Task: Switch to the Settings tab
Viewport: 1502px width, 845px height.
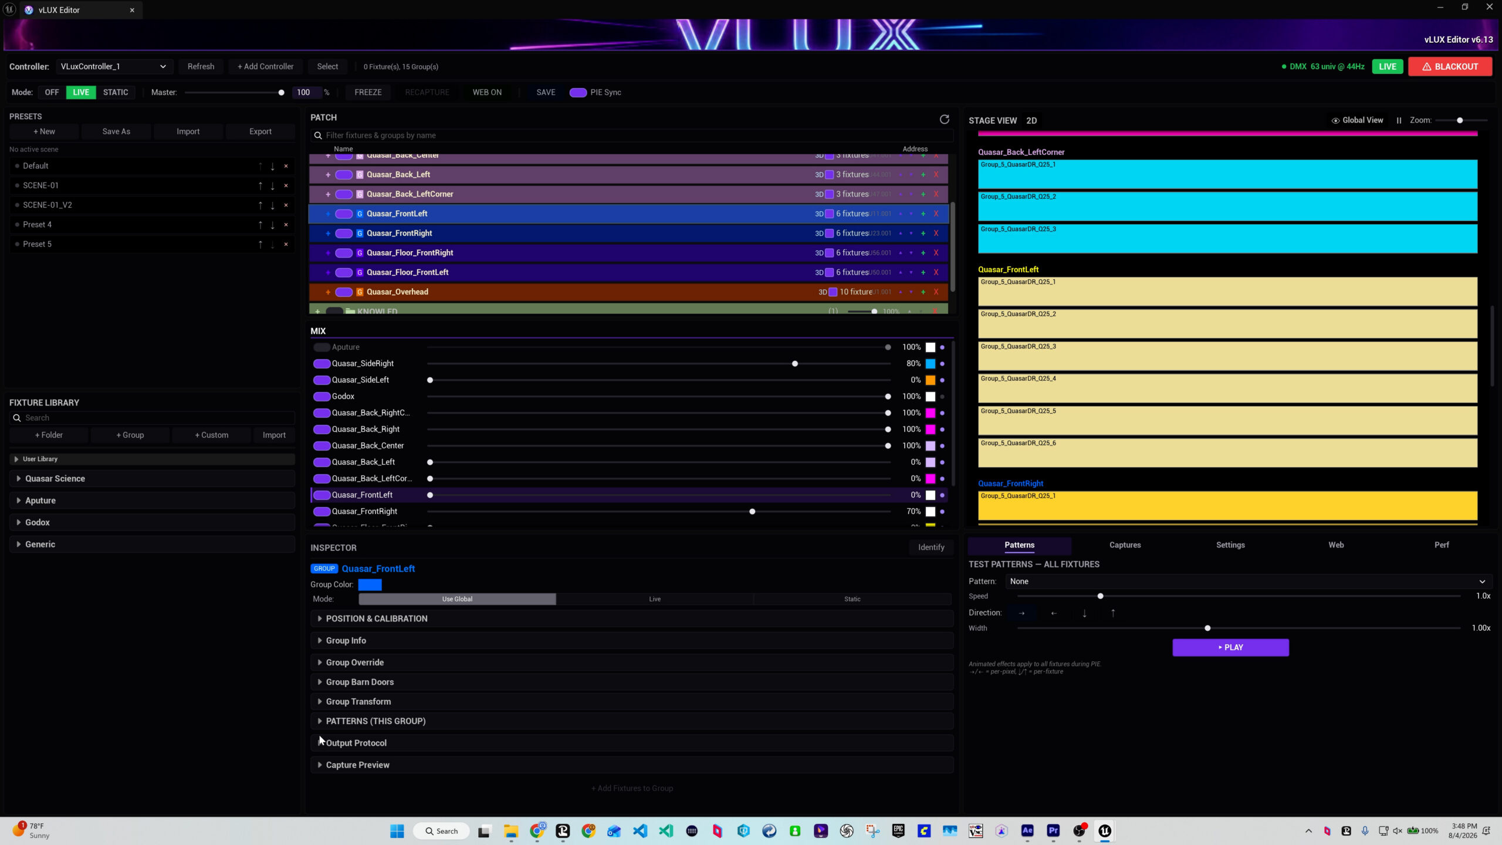Action: (x=1230, y=545)
